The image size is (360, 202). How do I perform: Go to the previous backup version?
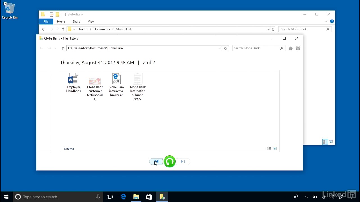tap(156, 162)
